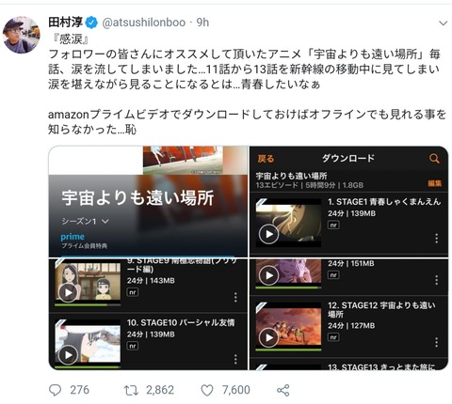Image resolution: width=452 pixels, height=404 pixels.
Task: Open the @atsushilonboo handle link
Action: point(144,23)
